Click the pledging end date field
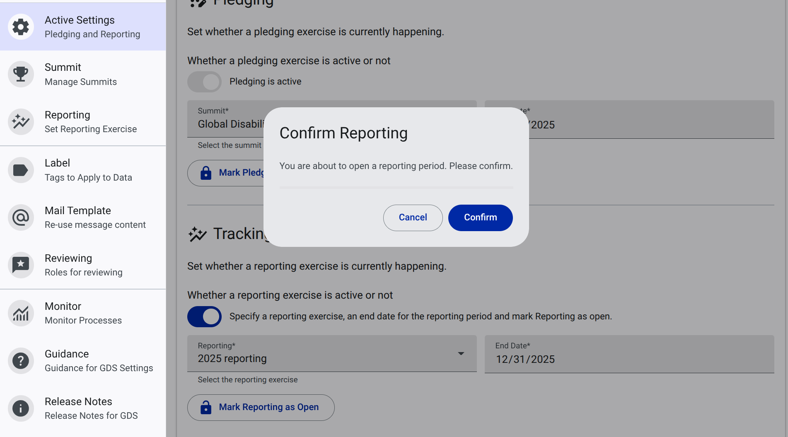Screen dimensions: 788x437 [652, 119]
